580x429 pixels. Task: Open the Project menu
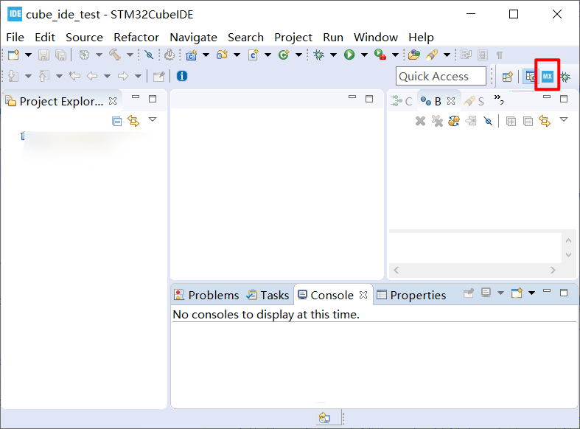tap(293, 37)
